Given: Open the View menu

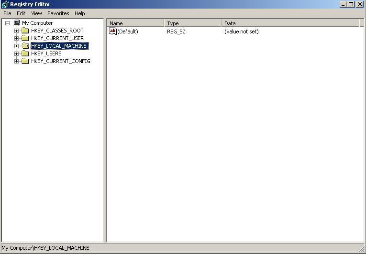Looking at the screenshot, I should click(36, 13).
